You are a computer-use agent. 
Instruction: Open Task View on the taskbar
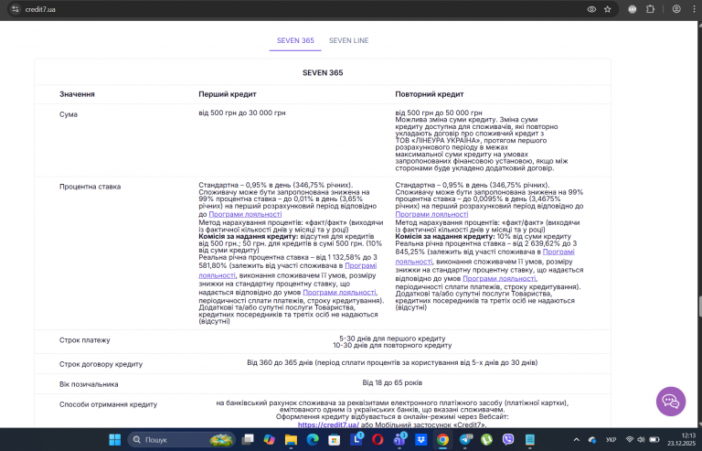pos(248,440)
